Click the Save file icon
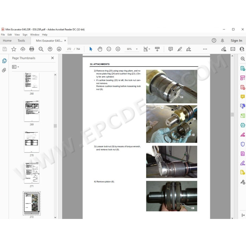 [x=5, y=49]
